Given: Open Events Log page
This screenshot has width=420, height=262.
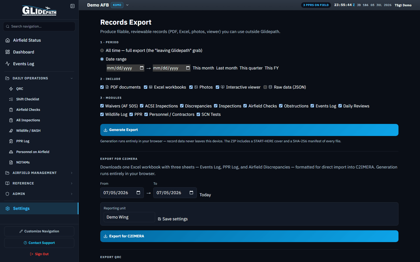Looking at the screenshot, I should 39,64.
